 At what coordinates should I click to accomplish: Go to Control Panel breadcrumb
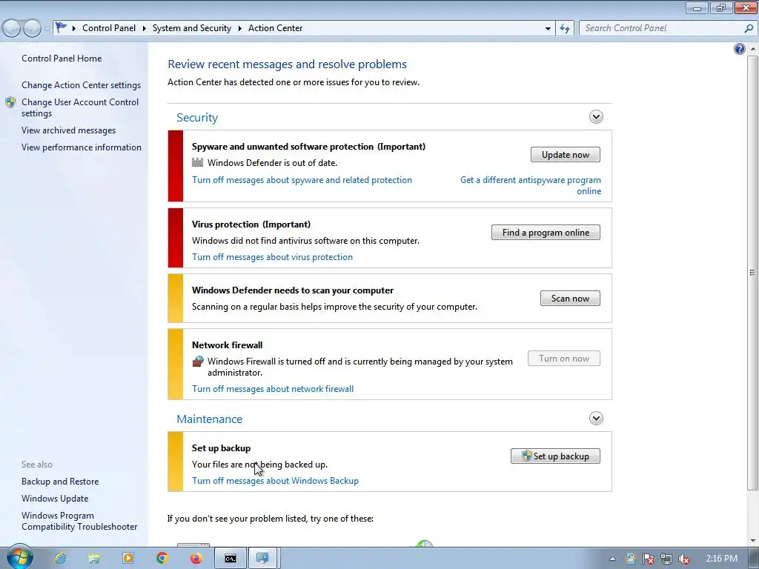109,28
